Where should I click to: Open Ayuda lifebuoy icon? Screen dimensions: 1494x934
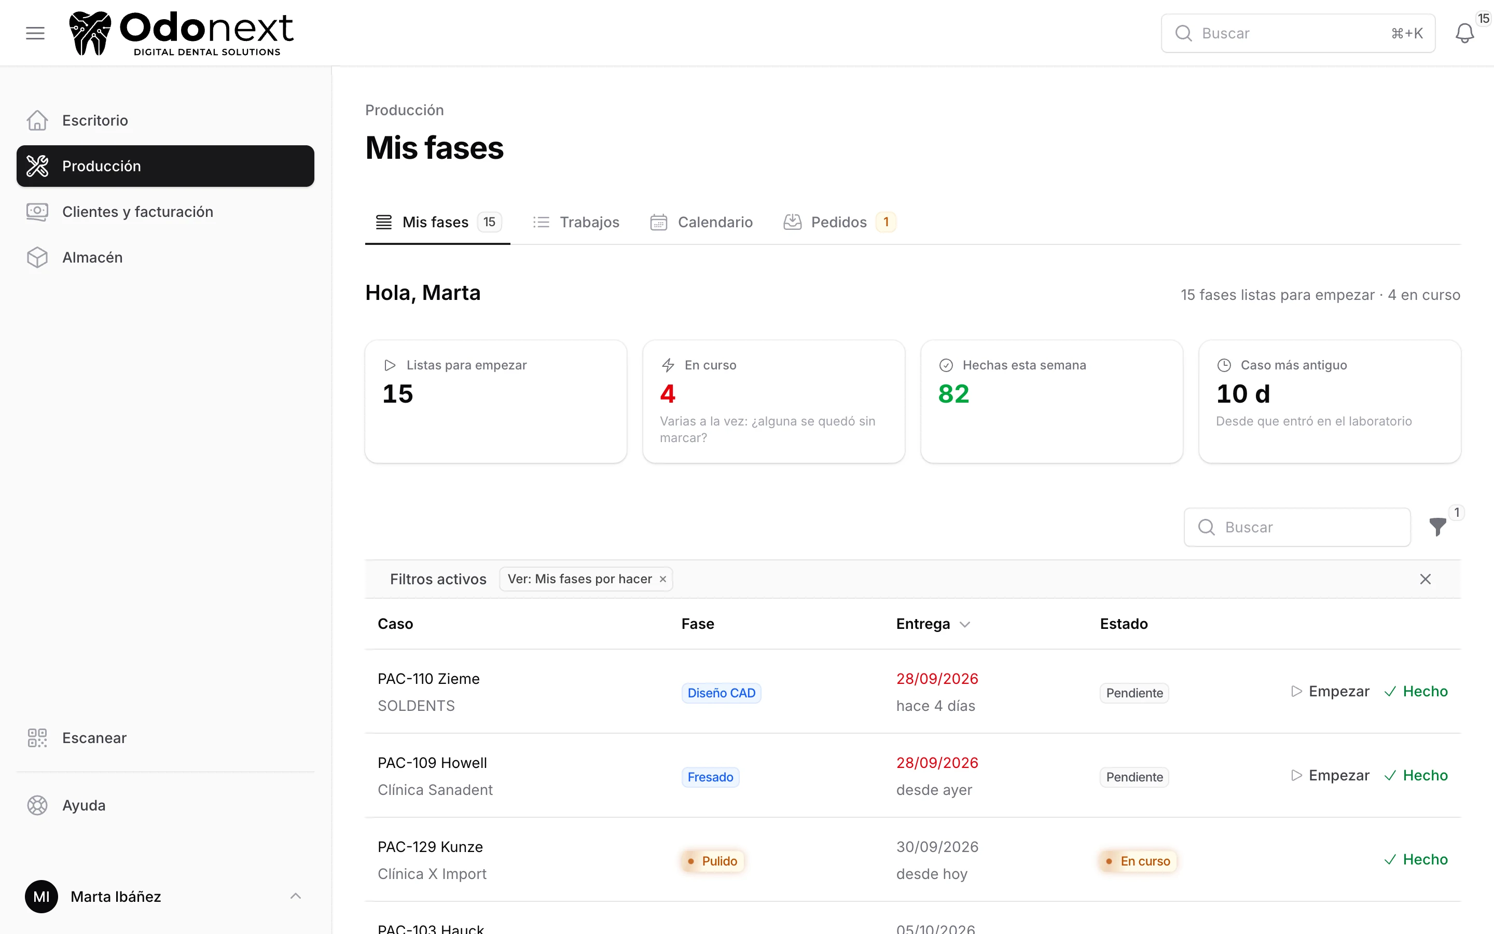click(37, 805)
